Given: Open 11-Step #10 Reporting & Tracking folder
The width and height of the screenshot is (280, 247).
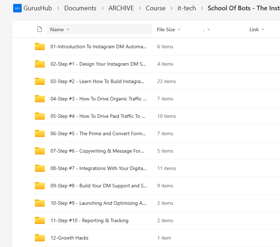Looking at the screenshot, I should click(89, 220).
